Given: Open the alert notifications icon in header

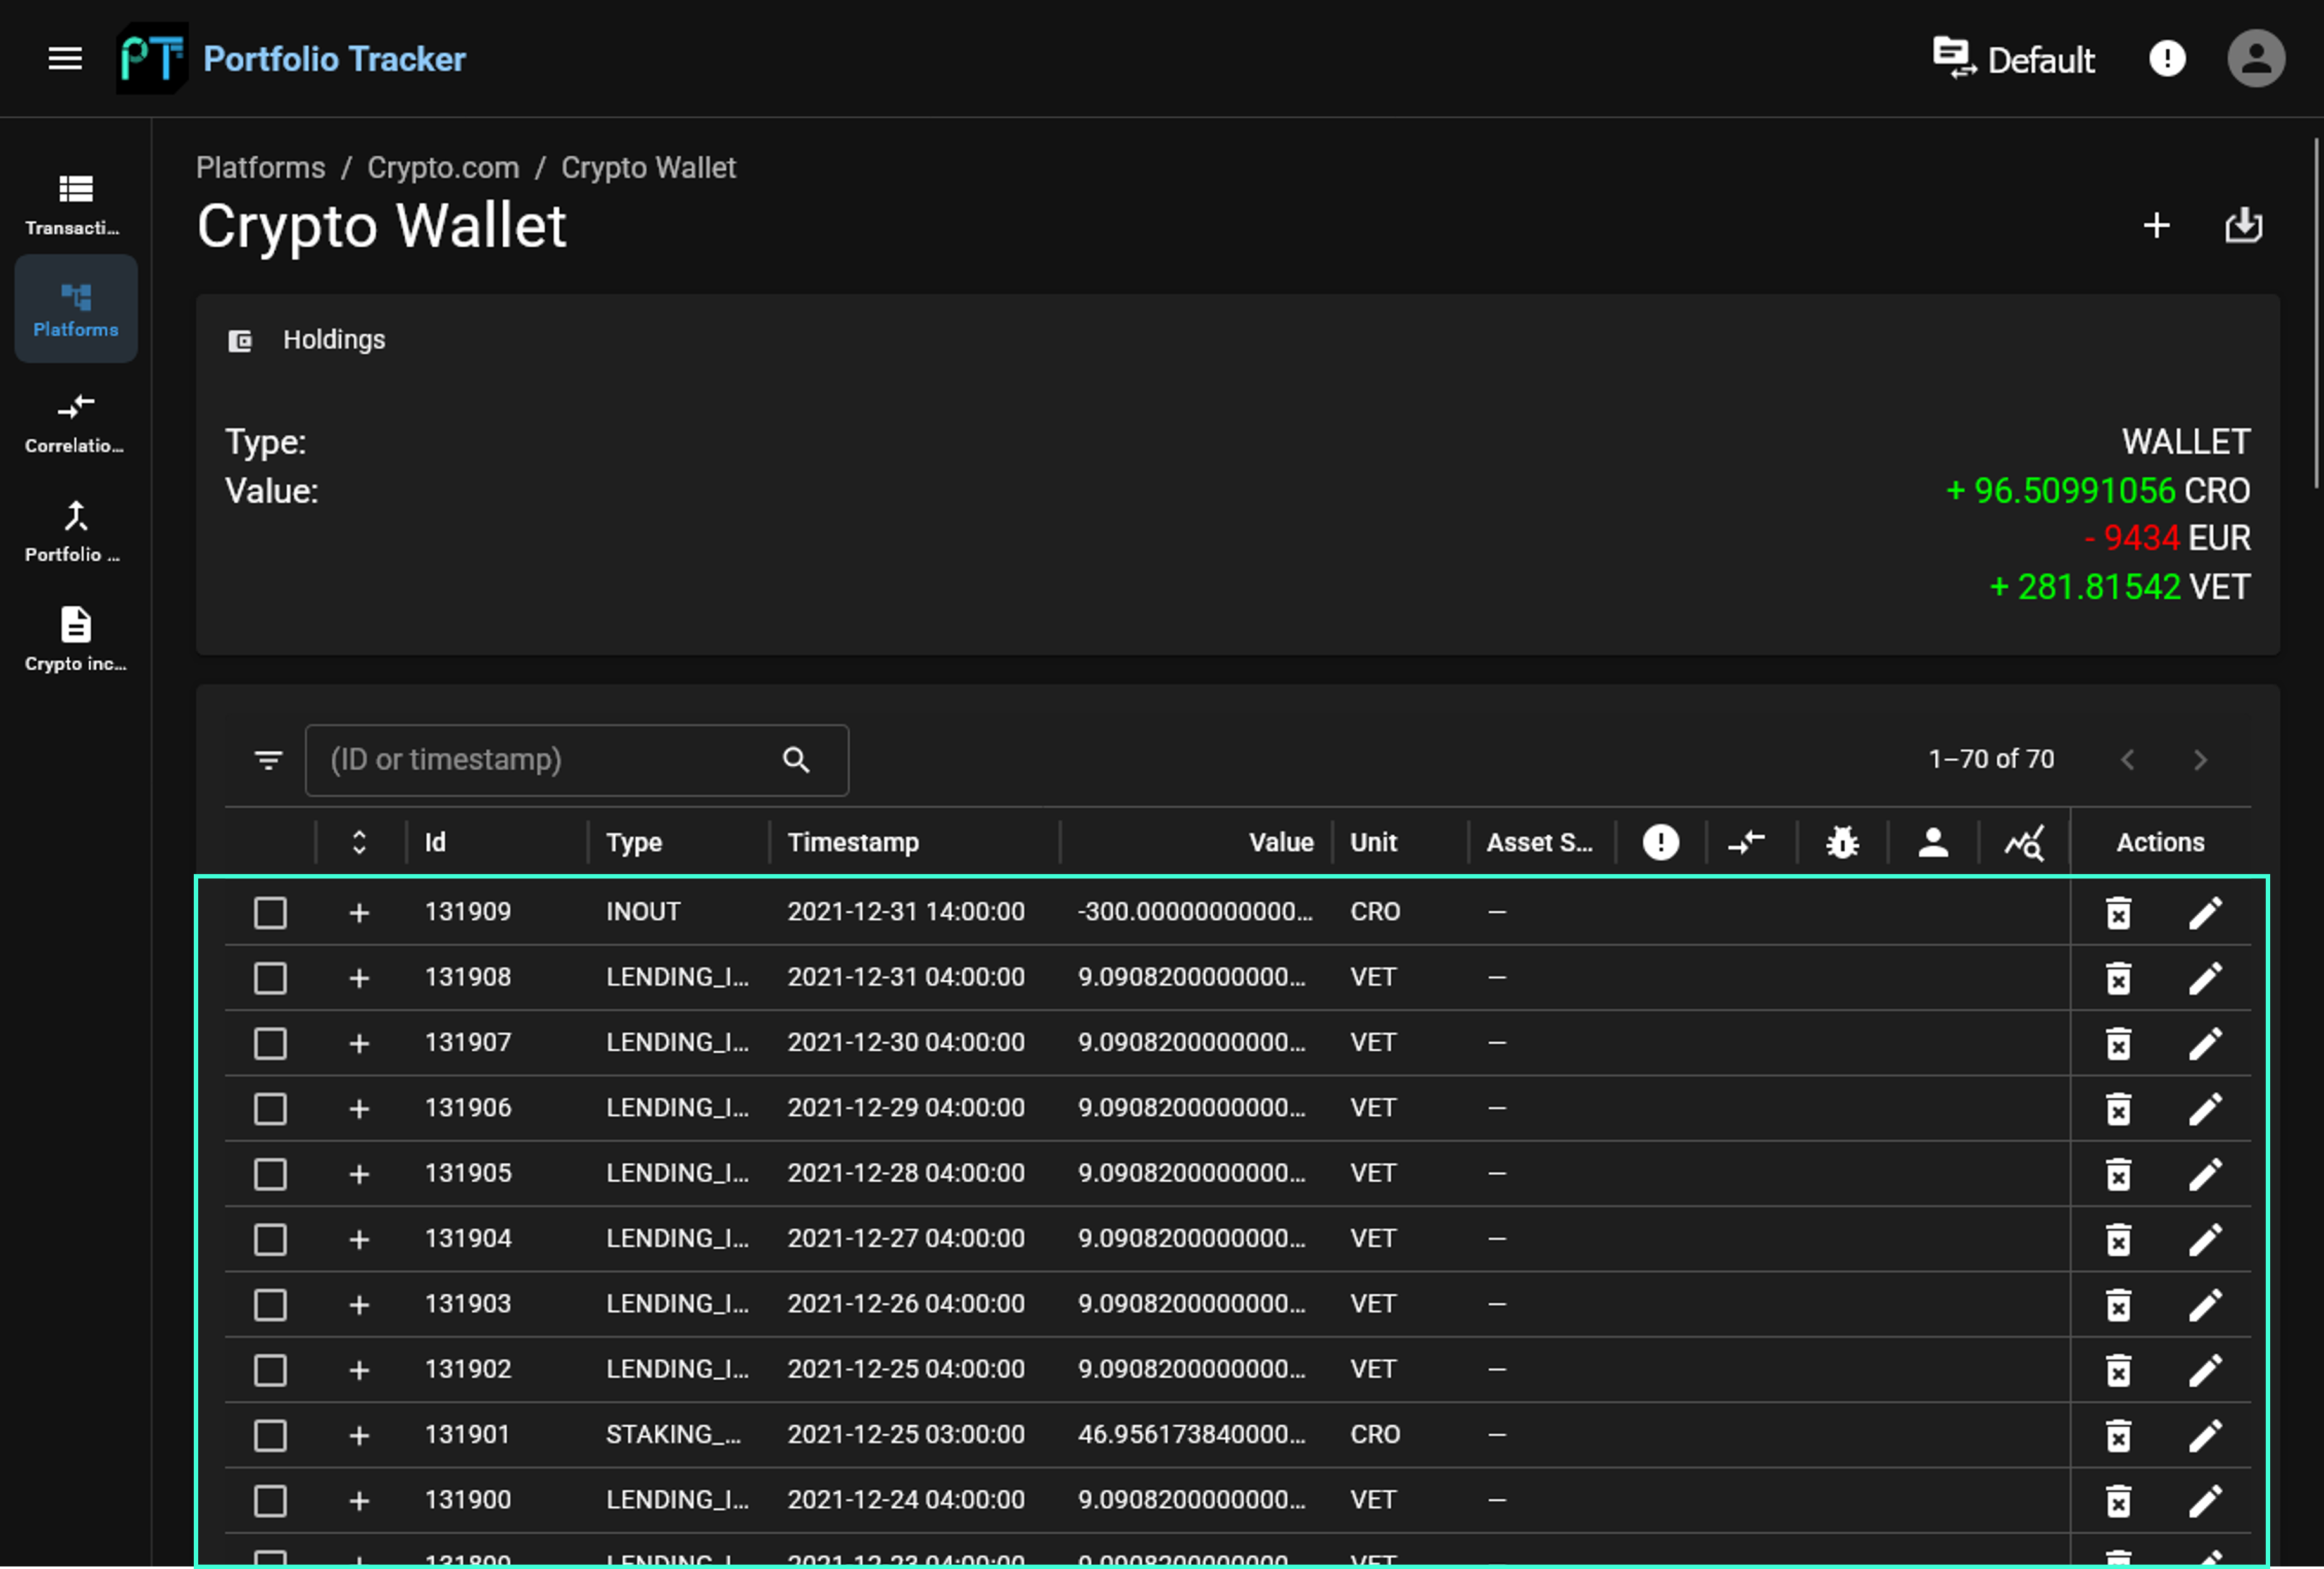Looking at the screenshot, I should coord(2167,59).
